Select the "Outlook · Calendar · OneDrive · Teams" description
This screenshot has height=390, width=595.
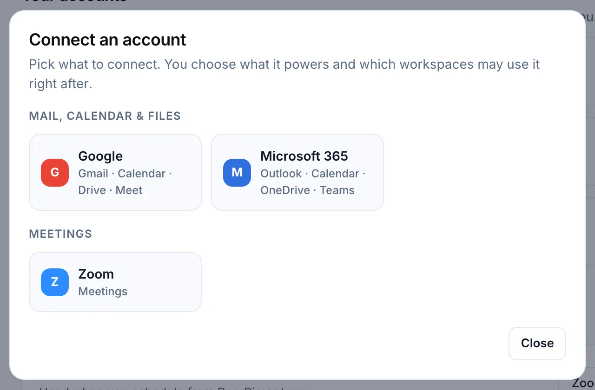point(313,182)
